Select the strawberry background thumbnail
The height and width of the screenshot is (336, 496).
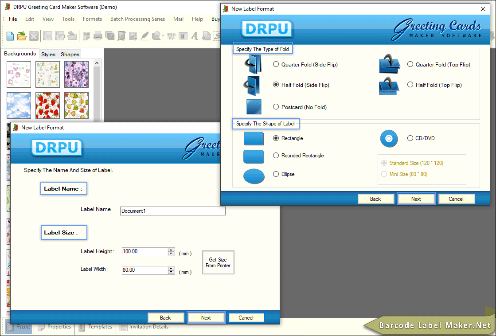pos(48,105)
